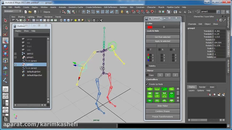
Task: Check the Translate X checkbox under T
Action: click(x=150, y=55)
